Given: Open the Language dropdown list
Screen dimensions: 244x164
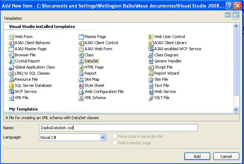Looking at the screenshot, I should point(103,137).
